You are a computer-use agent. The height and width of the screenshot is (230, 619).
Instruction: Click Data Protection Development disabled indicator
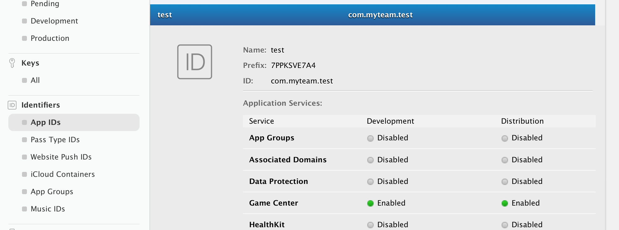(x=370, y=181)
